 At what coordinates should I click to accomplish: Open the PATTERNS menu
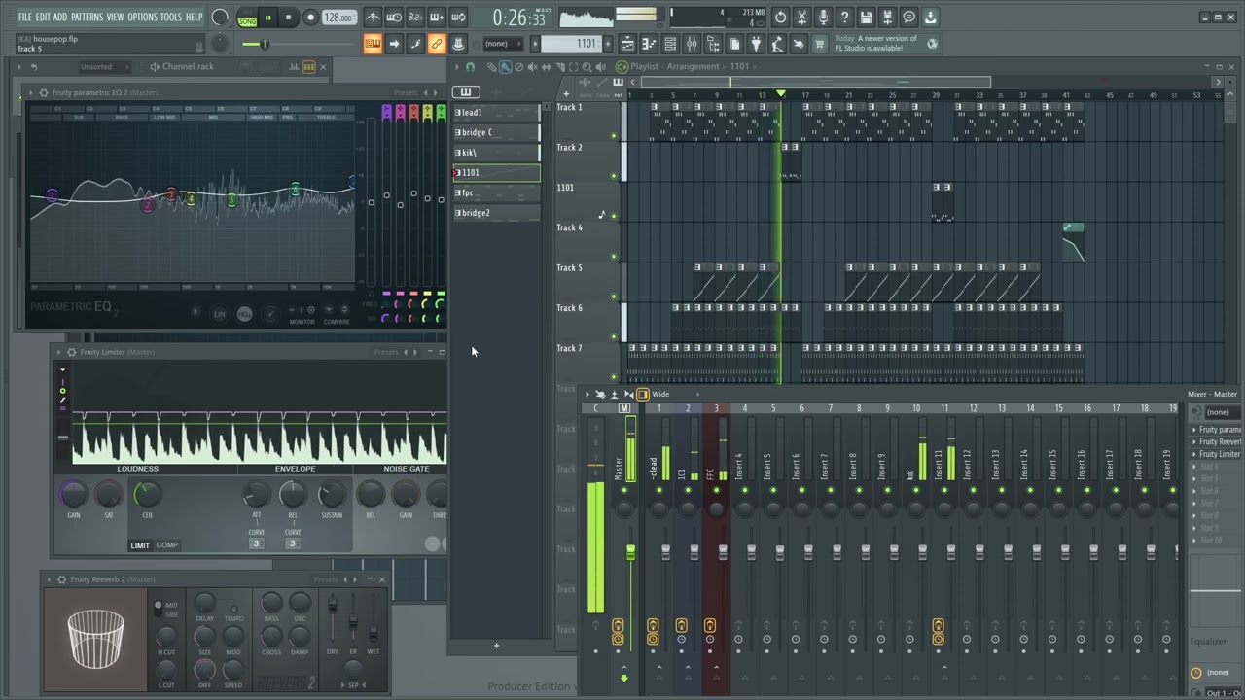(87, 17)
